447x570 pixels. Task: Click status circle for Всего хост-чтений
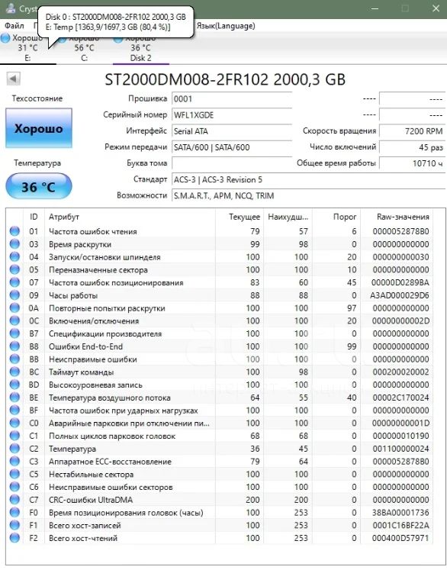pyautogui.click(x=14, y=538)
